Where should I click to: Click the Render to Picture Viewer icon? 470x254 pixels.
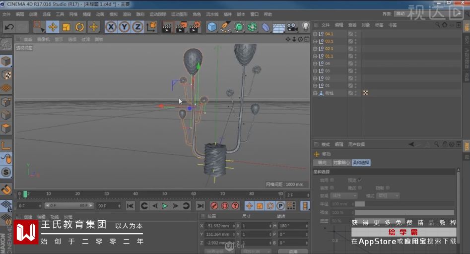coord(181,27)
